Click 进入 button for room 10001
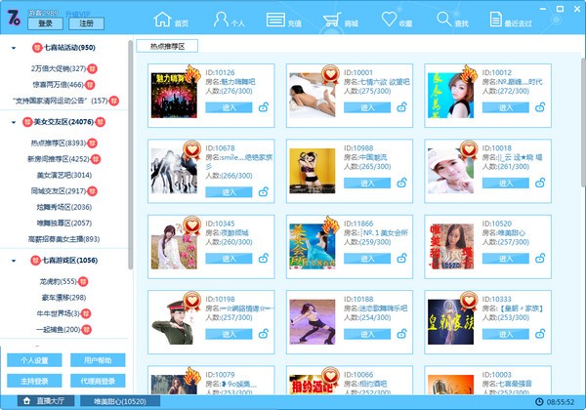The height and width of the screenshot is (410, 586). [367, 107]
